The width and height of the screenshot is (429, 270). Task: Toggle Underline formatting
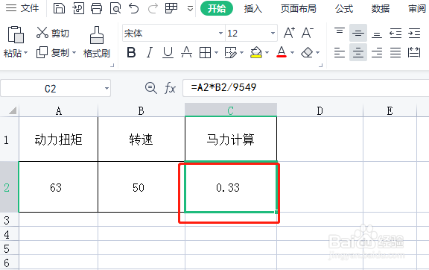click(x=168, y=52)
